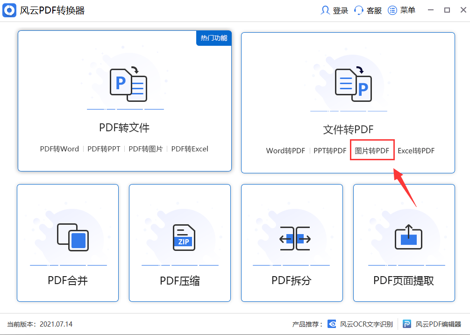This screenshot has width=470, height=335.
Task: Click the 风云PDF转换器 app logo icon
Action: (9, 10)
